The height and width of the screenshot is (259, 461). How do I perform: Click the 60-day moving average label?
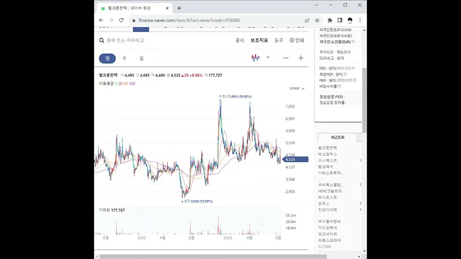coord(126,83)
